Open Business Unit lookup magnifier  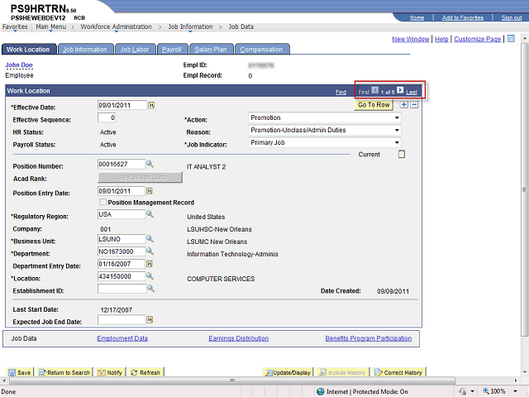pos(150,239)
